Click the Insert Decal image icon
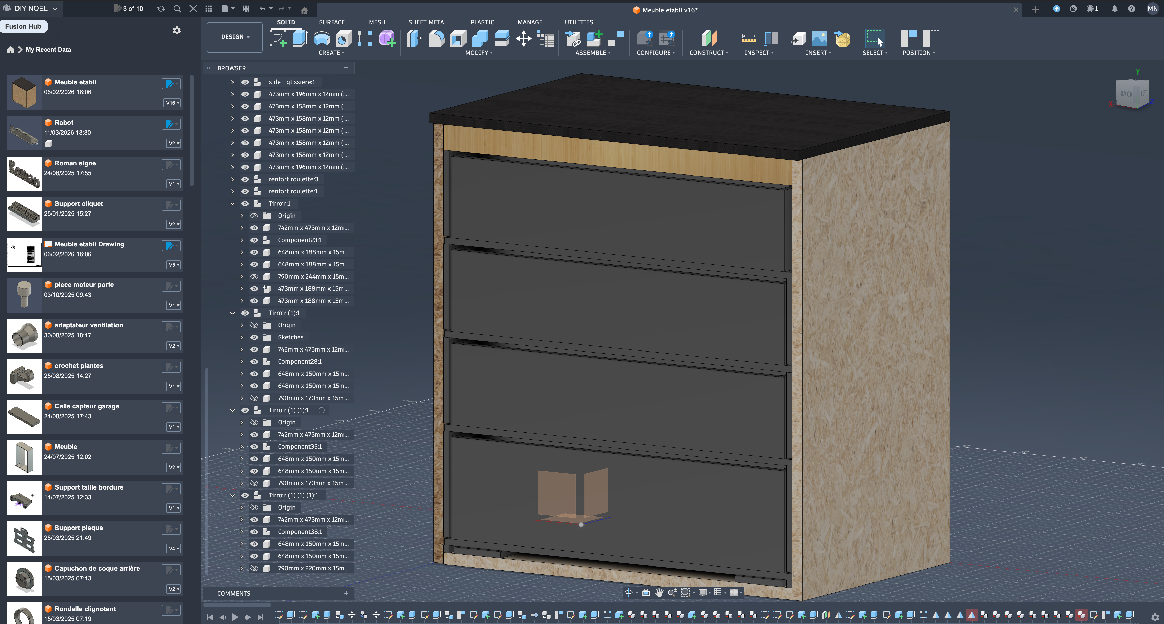 [819, 38]
